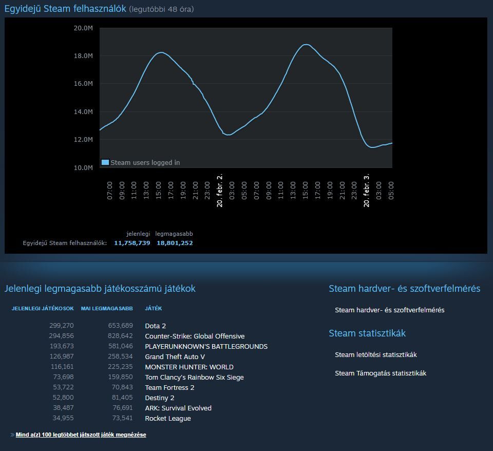Click the 'JELENLEGI JÁTÉKOSOK' column header
The width and height of the screenshot is (493, 451).
(43, 309)
